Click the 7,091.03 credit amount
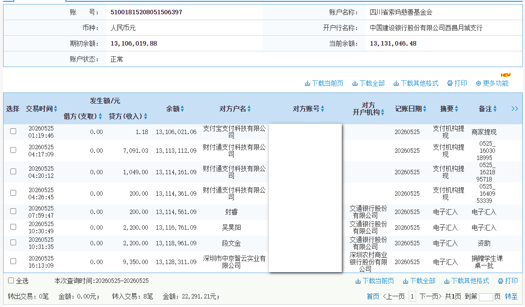The height and width of the screenshot is (307, 525). pos(136,151)
